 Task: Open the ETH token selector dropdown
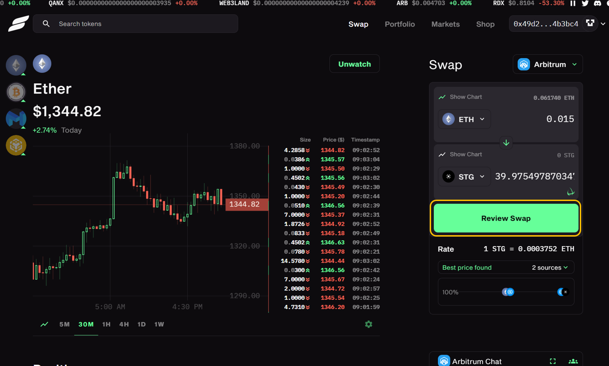pyautogui.click(x=464, y=119)
